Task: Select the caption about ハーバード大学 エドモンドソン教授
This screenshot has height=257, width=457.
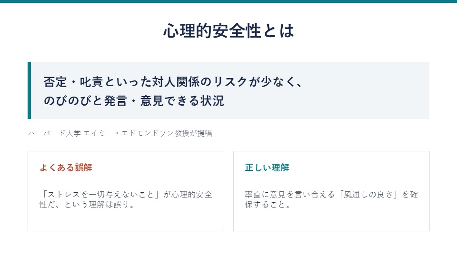Action: point(120,133)
